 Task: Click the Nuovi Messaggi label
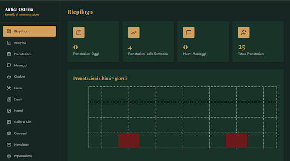point(194,54)
